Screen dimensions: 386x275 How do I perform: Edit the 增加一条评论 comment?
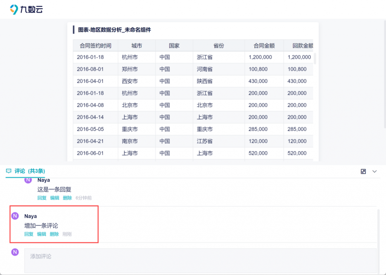click(x=41, y=234)
